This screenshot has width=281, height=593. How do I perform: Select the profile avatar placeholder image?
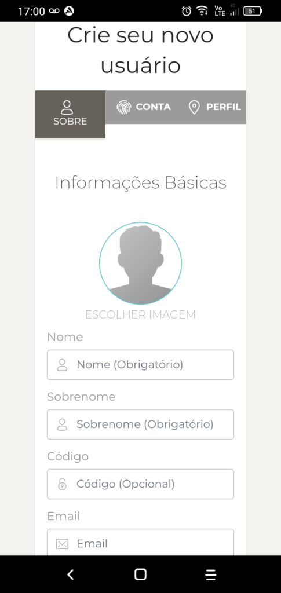click(140, 263)
